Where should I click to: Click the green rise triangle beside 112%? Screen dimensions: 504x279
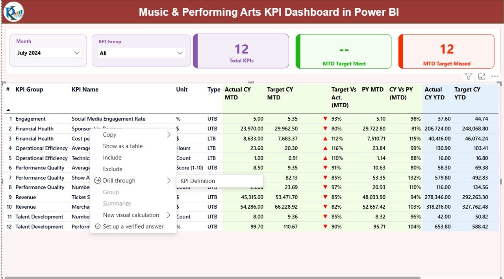325,138
